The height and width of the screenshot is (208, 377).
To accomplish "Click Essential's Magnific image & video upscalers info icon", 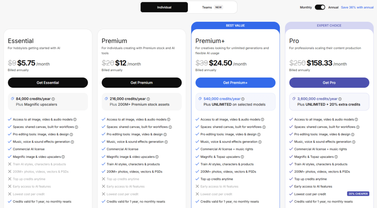I will (63, 157).
